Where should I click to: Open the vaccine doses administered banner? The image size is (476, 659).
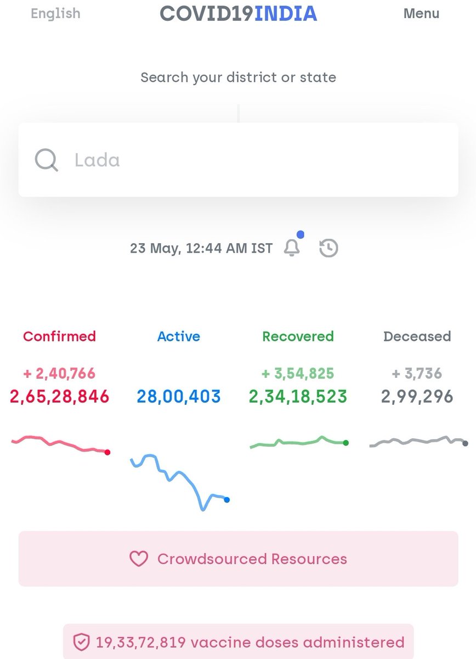click(x=239, y=641)
